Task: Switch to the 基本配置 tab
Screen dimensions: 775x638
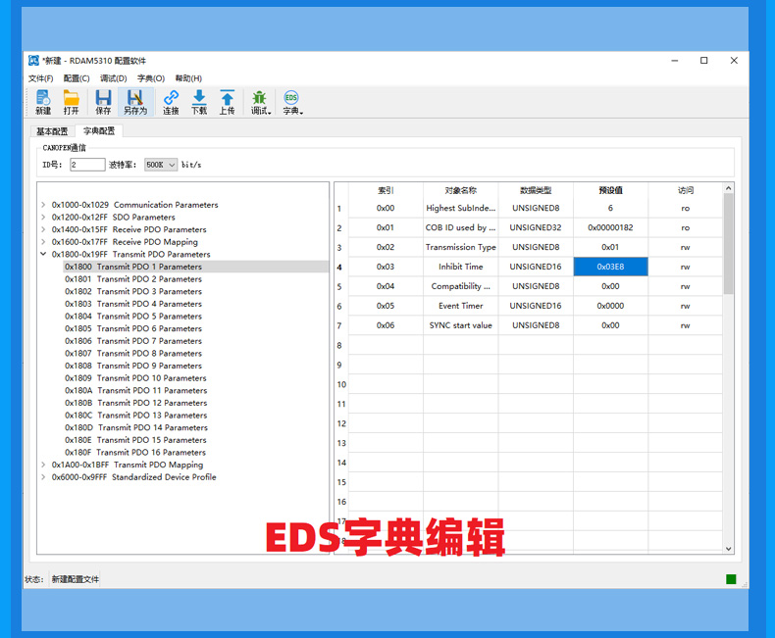Action: (x=52, y=131)
